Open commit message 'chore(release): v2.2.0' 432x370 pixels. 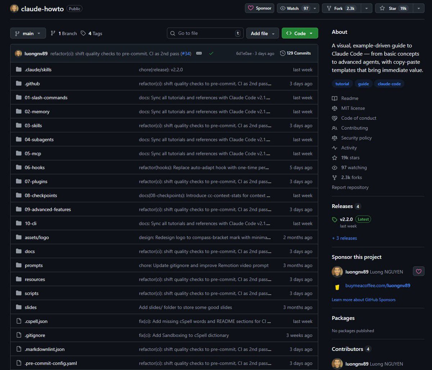tap(161, 70)
